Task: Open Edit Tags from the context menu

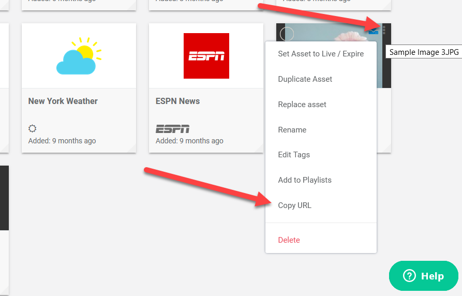Action: point(294,155)
